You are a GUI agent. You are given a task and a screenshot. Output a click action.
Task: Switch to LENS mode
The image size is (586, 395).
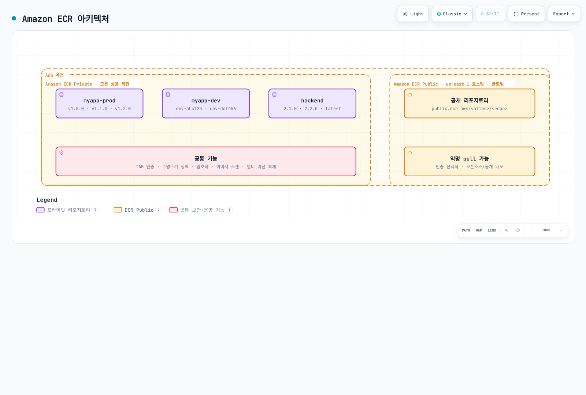point(492,230)
